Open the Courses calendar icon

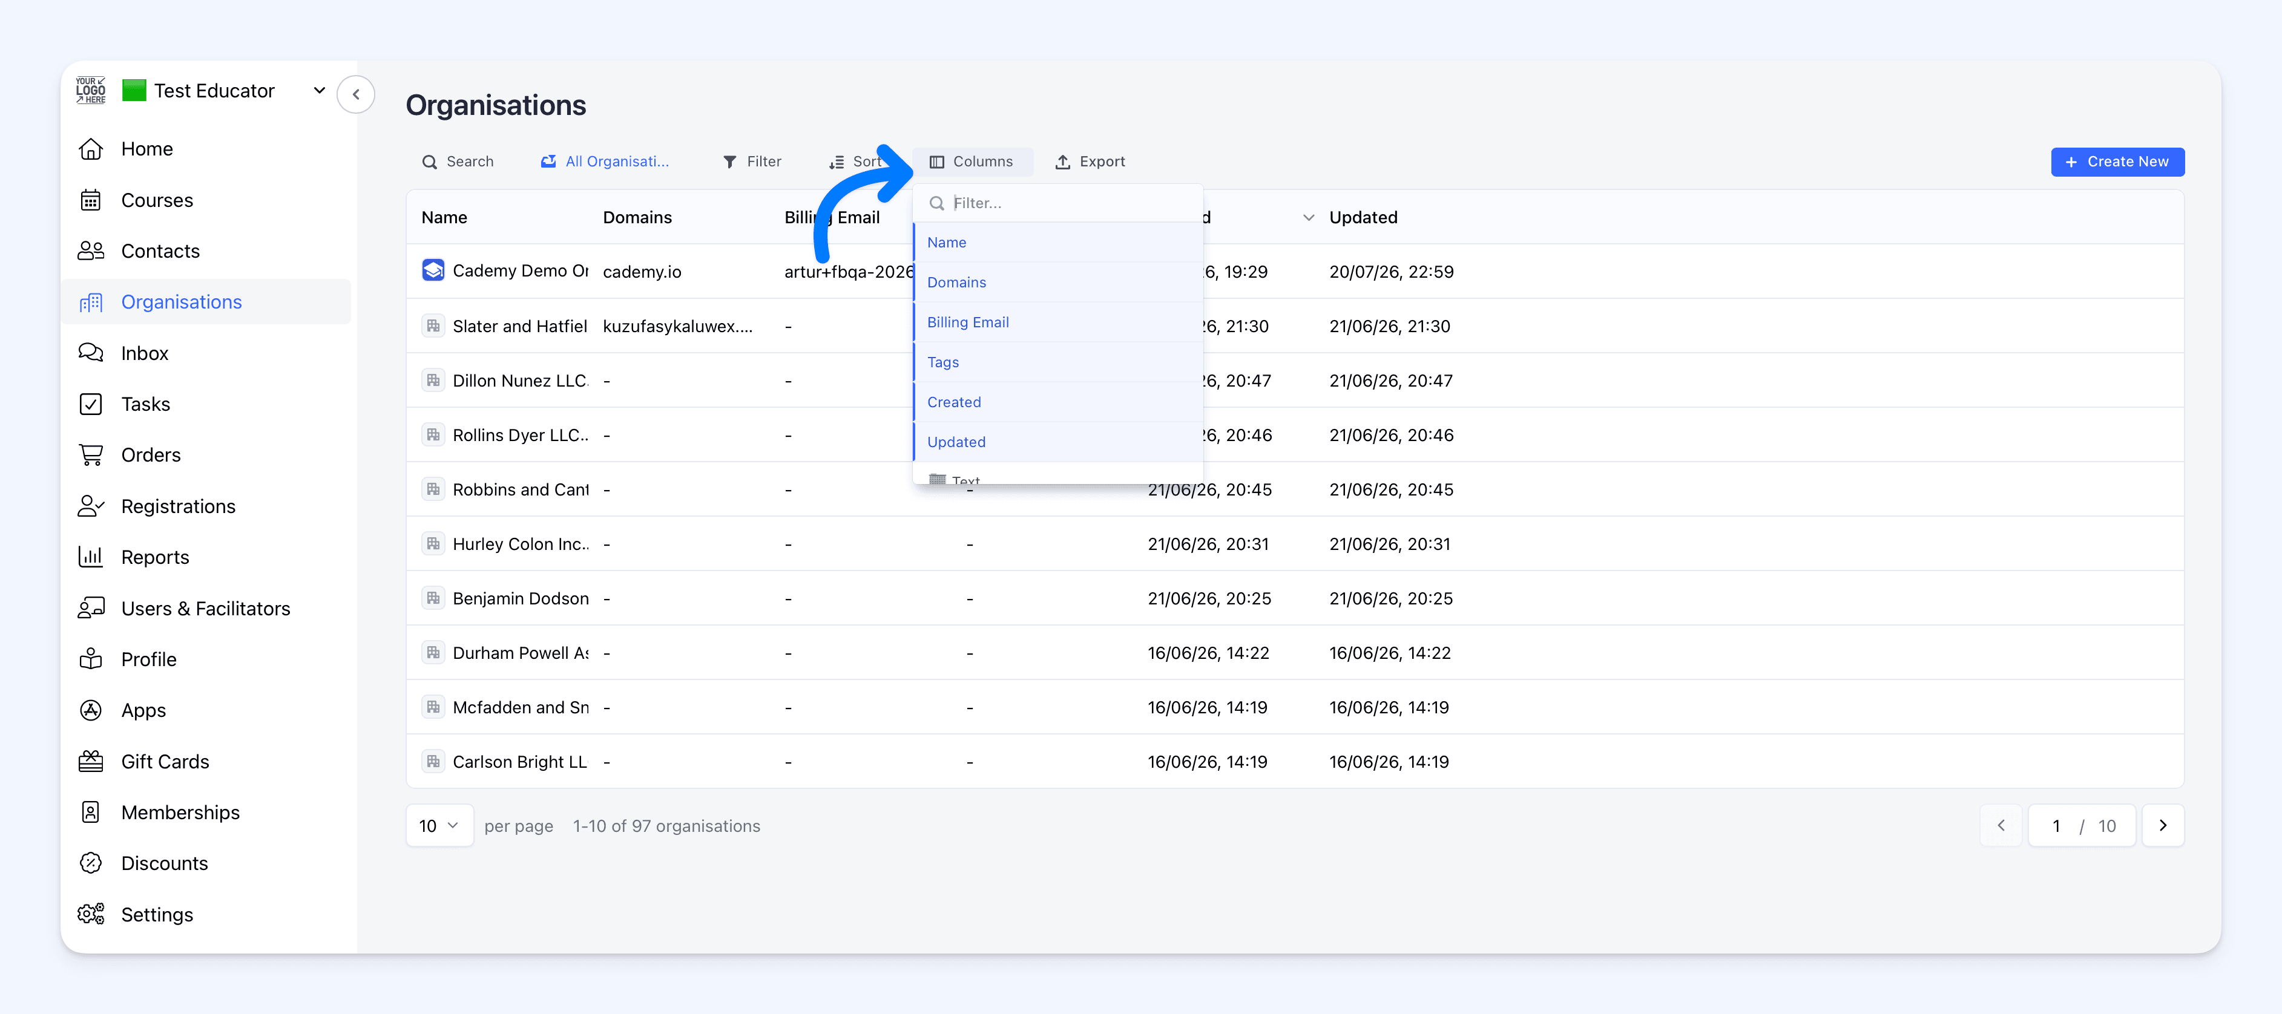tap(90, 200)
